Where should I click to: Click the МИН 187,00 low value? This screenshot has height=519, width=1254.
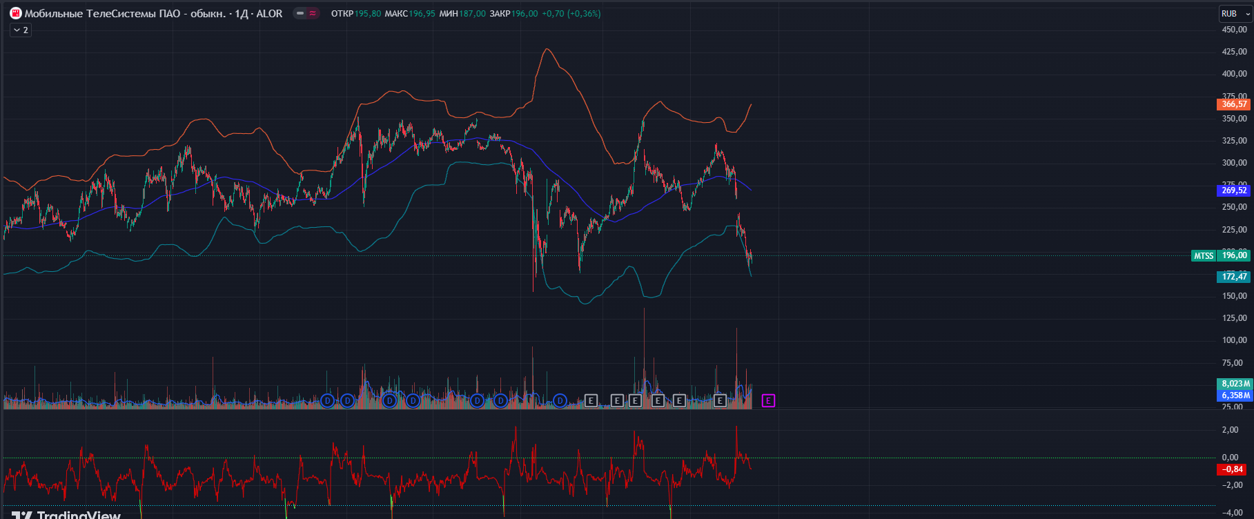462,14
